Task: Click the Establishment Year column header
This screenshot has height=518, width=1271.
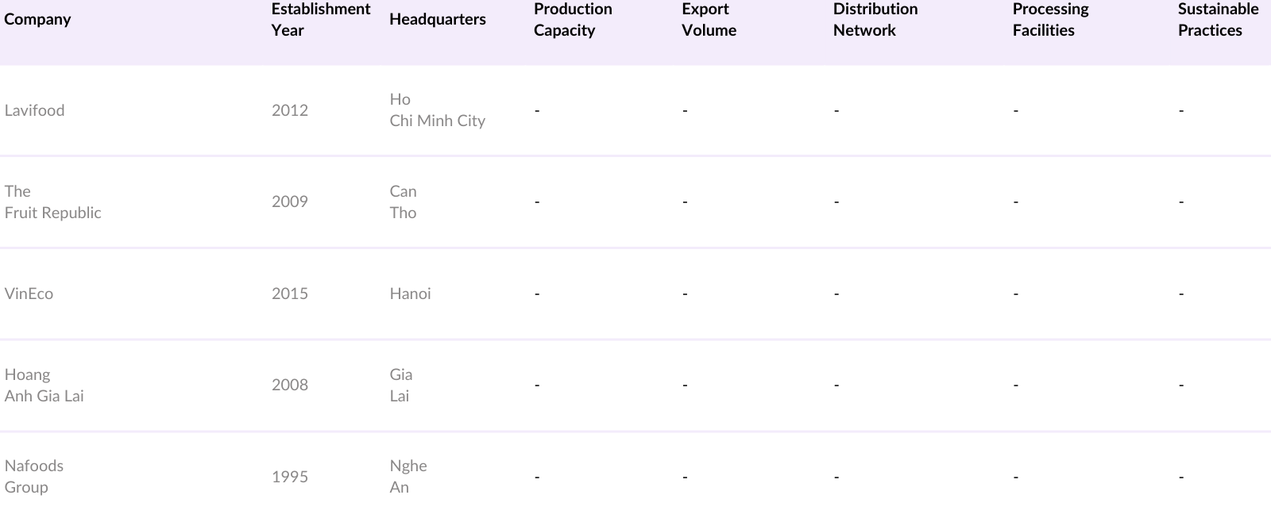Action: (320, 20)
